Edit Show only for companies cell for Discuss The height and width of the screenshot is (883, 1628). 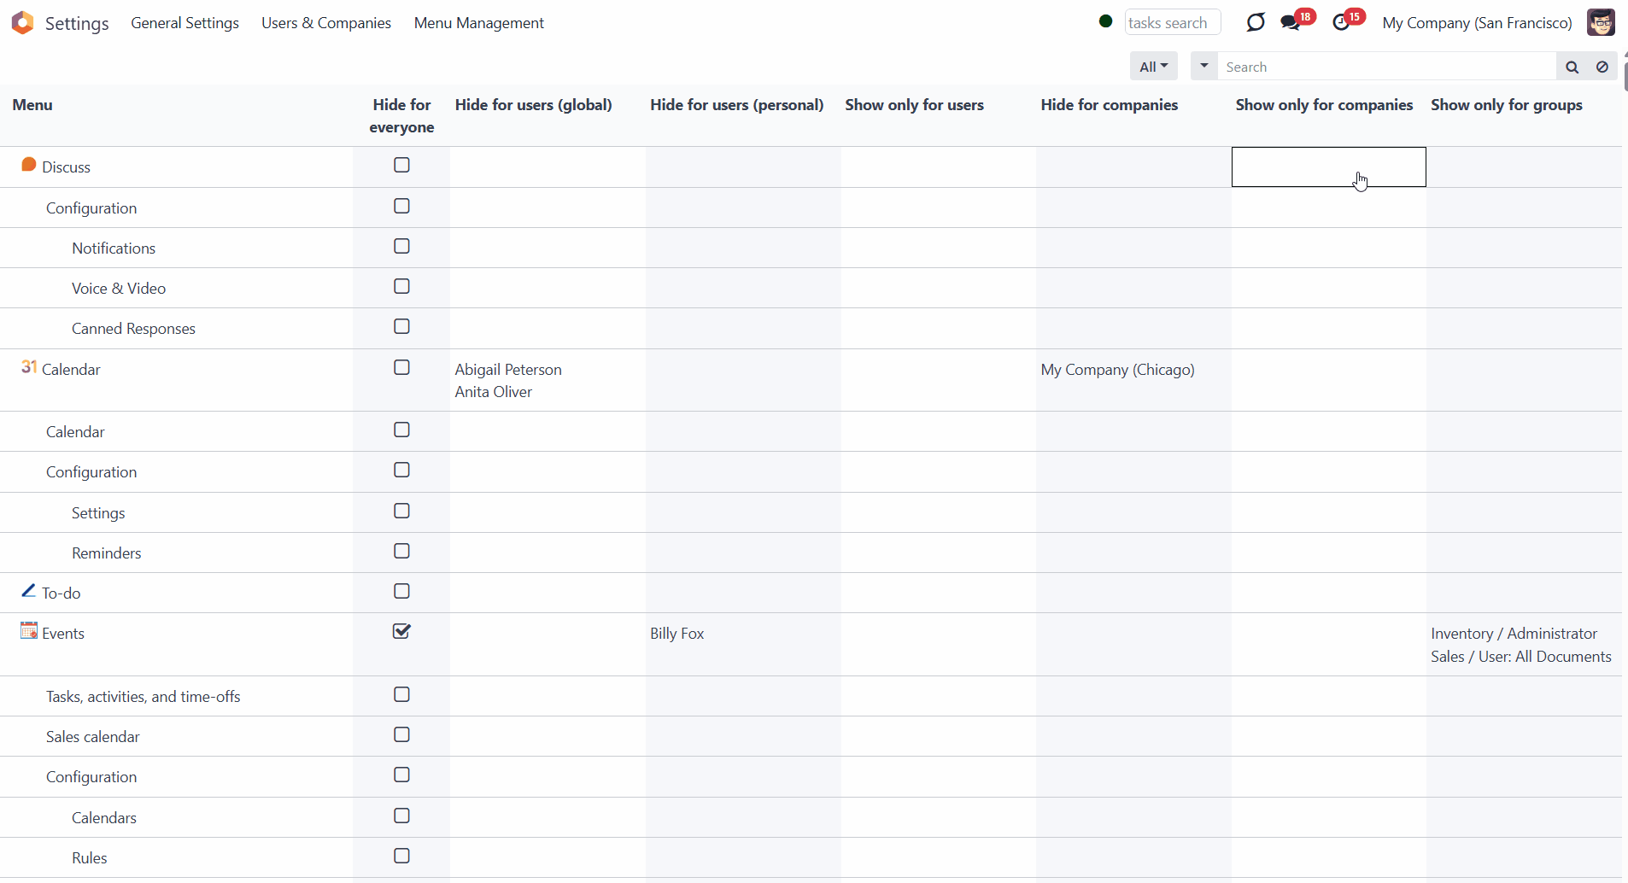click(1329, 167)
